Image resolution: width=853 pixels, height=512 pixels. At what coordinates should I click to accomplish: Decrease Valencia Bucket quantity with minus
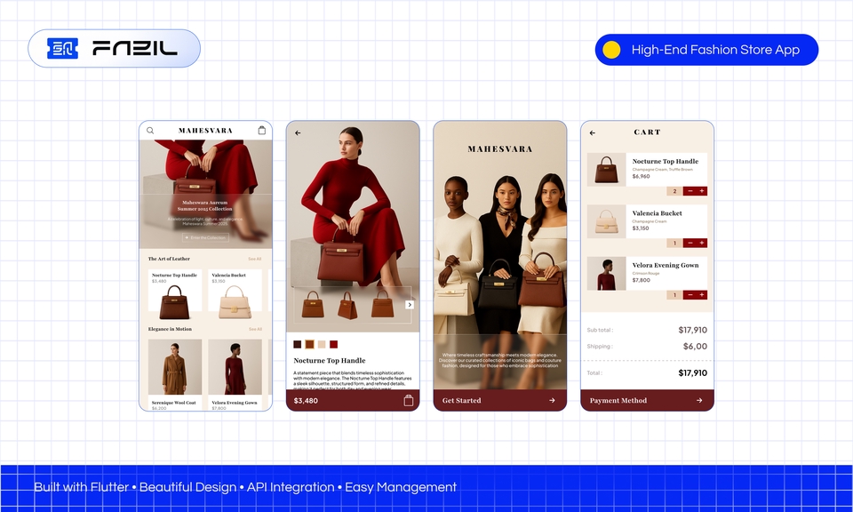(x=690, y=243)
